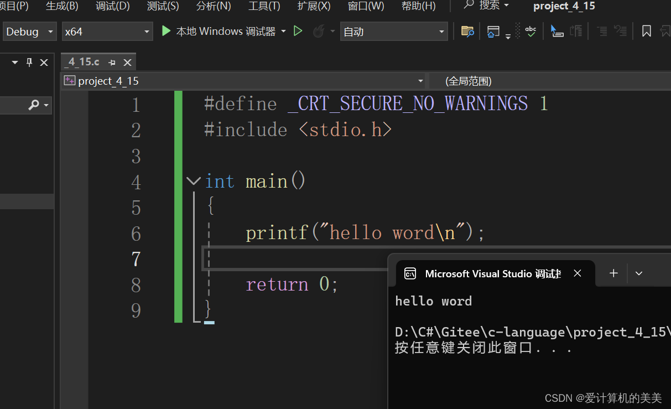Open the x64 platform dropdown

coord(107,32)
